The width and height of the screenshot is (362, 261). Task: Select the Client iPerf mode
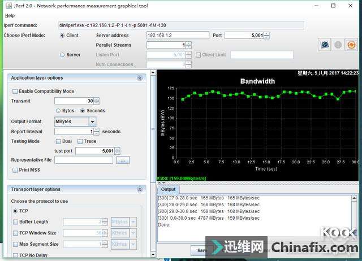[x=62, y=35]
